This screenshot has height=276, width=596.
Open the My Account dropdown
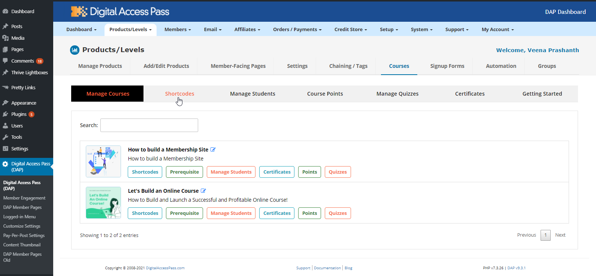497,30
